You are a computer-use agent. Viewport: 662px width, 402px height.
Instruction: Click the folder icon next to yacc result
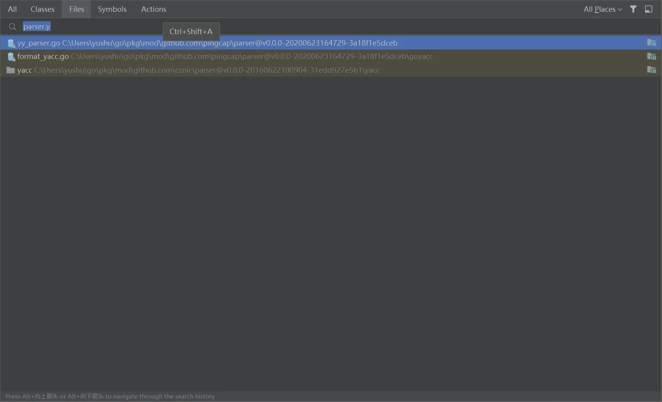[10, 70]
